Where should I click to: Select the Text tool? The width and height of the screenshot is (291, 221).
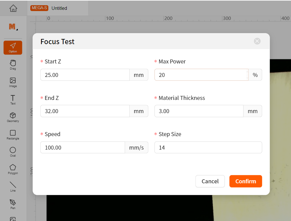[x=13, y=100]
